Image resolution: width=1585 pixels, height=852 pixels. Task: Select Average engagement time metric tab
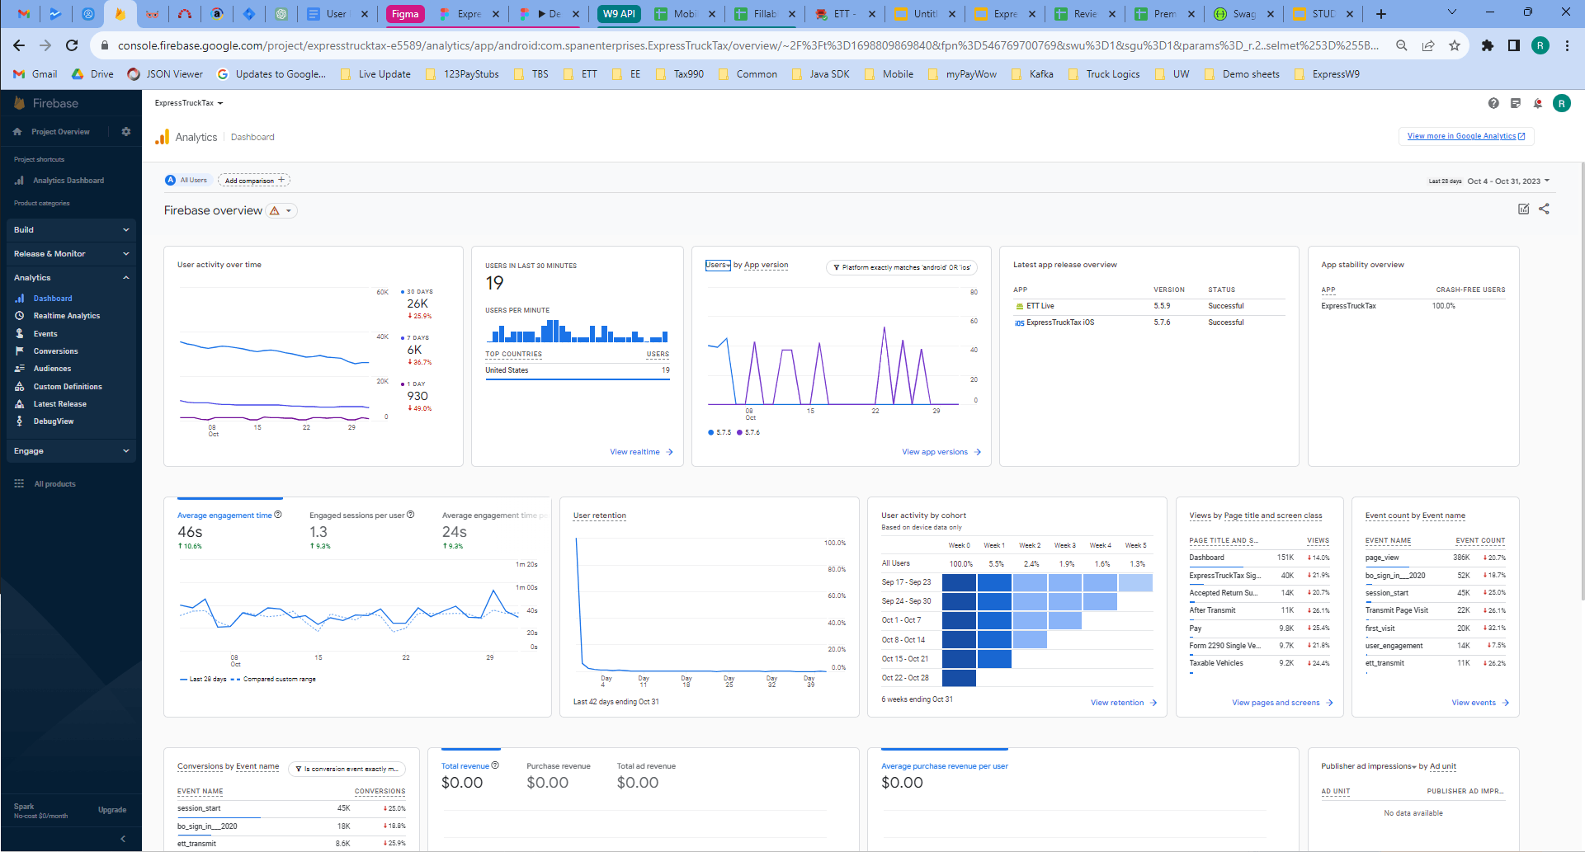click(229, 530)
